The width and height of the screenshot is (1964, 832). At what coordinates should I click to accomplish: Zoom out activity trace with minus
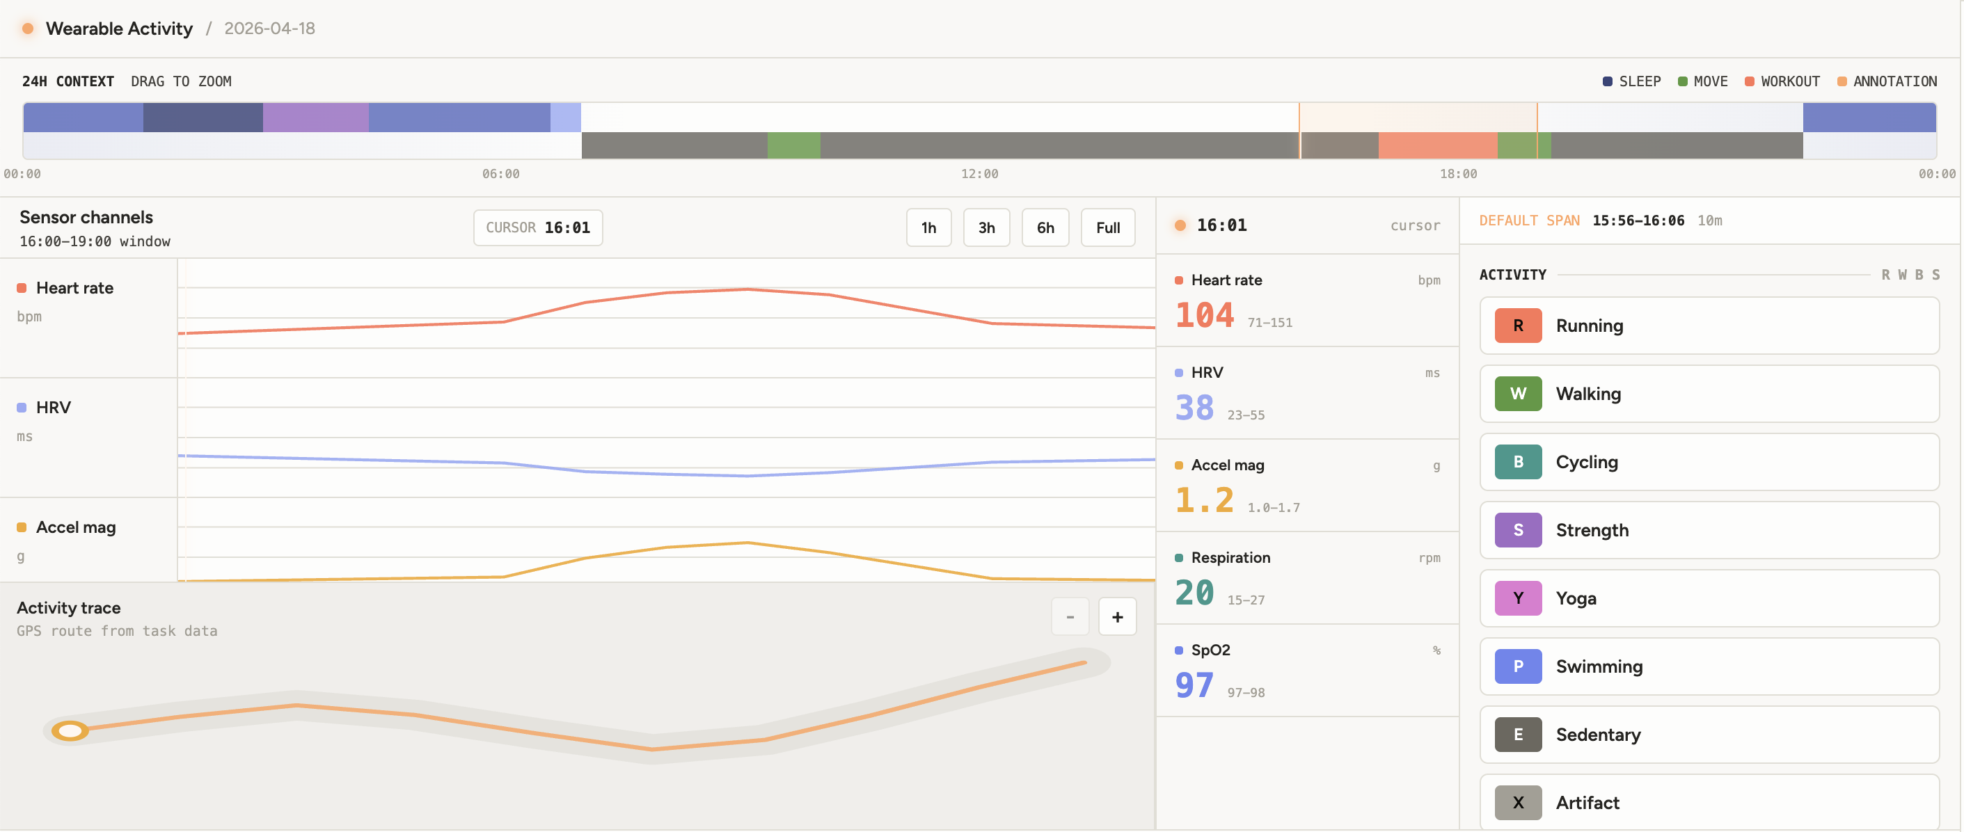[x=1070, y=617]
